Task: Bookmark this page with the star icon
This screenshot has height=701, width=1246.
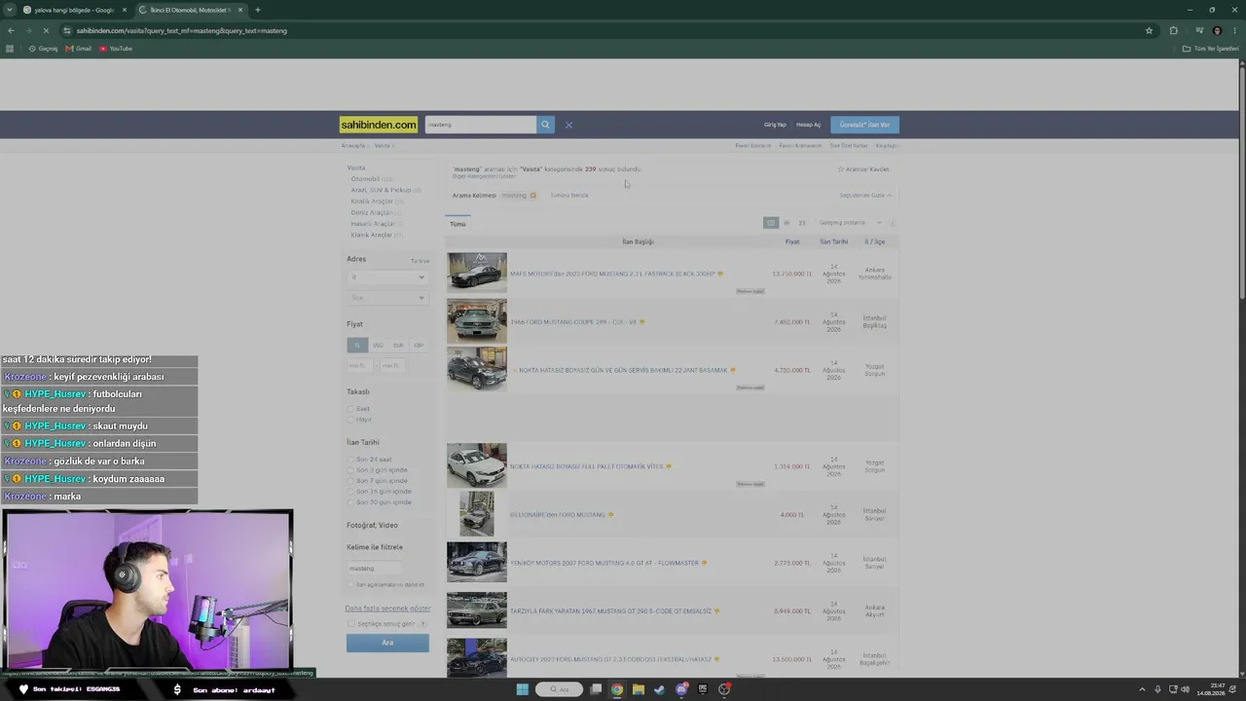Action: (1149, 30)
